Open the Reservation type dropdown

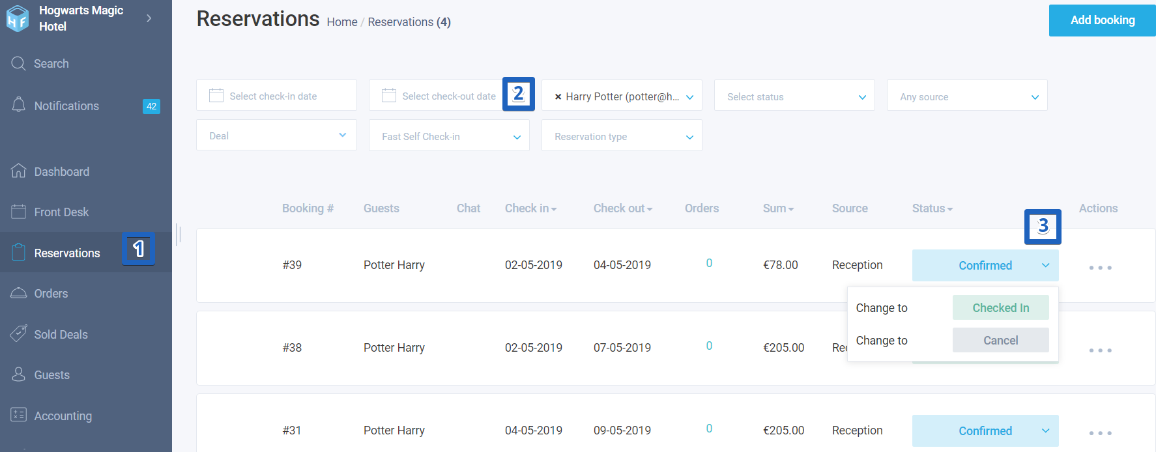pyautogui.click(x=622, y=135)
